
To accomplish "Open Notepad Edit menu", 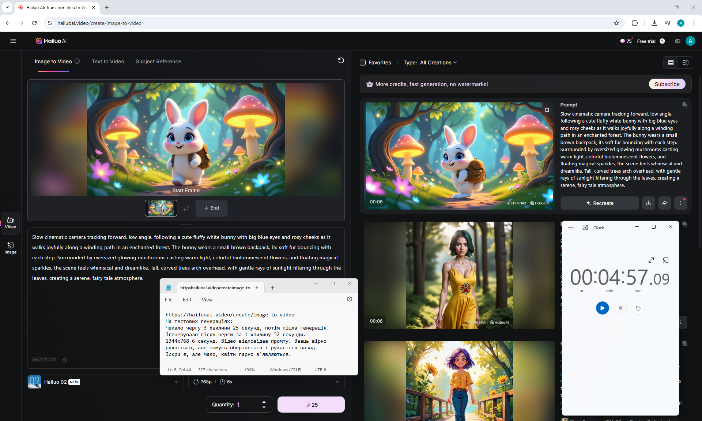I will click(x=187, y=300).
